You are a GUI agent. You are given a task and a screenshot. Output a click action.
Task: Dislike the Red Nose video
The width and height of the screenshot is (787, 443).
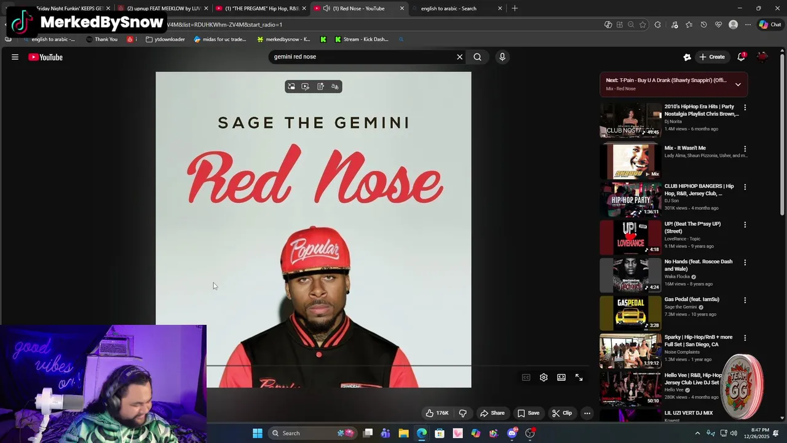463,413
